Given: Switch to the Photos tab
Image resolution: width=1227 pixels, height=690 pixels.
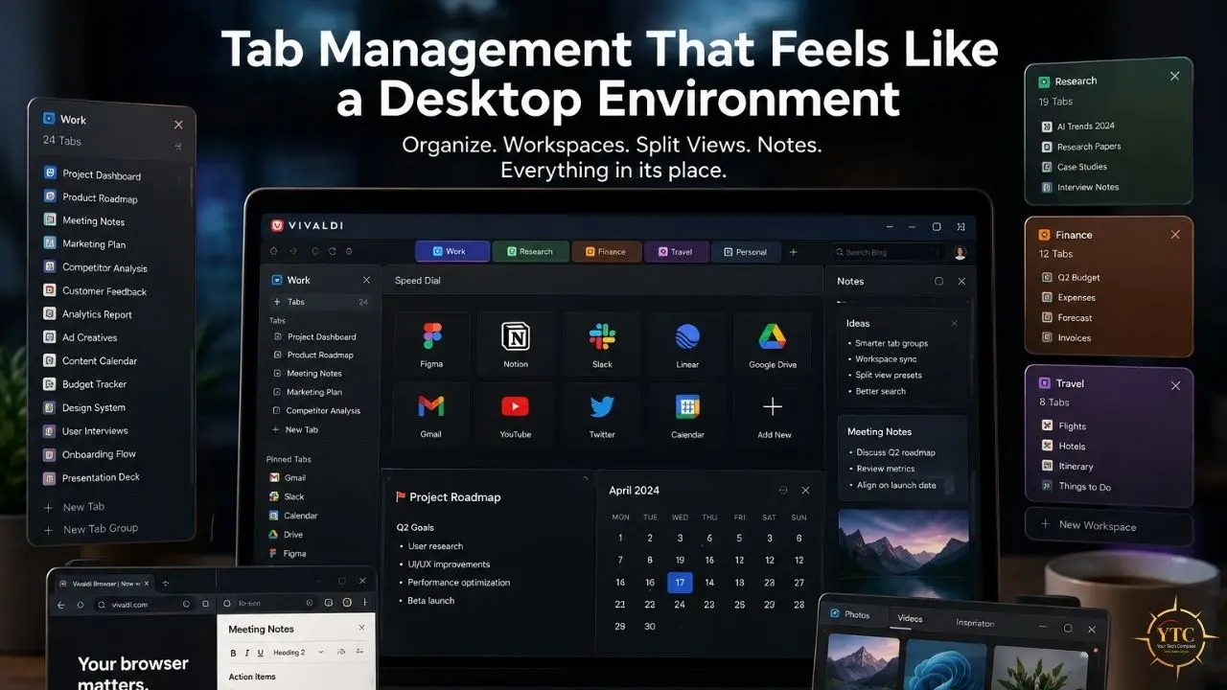Looking at the screenshot, I should click(x=850, y=614).
